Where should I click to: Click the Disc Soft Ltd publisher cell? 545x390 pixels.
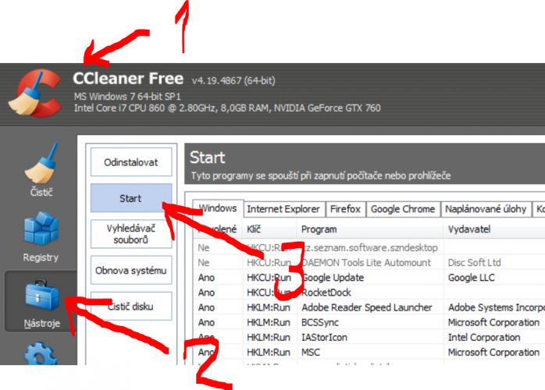click(x=475, y=263)
